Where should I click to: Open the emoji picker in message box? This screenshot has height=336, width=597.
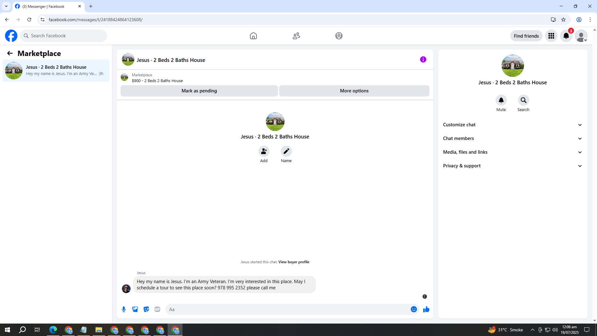click(414, 309)
